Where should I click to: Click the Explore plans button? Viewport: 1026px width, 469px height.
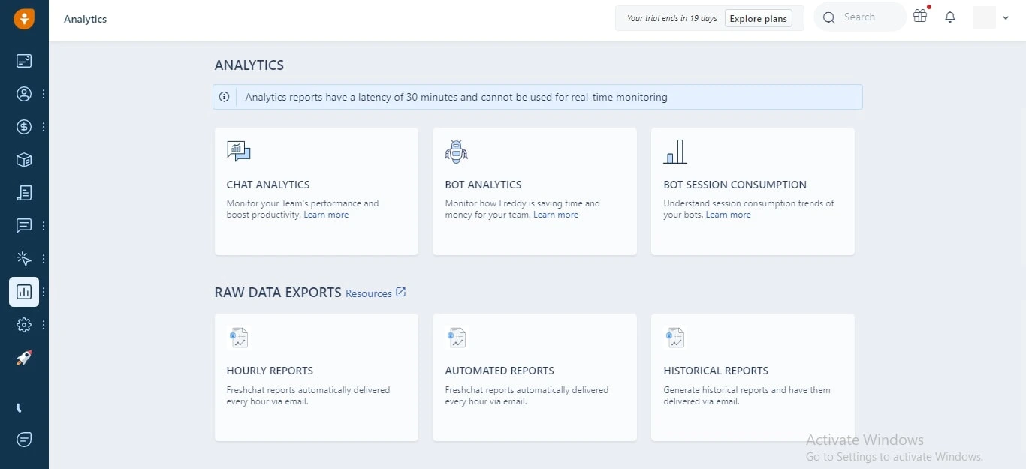759,19
